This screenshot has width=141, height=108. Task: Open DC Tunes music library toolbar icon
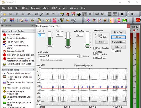(x=62, y=14)
